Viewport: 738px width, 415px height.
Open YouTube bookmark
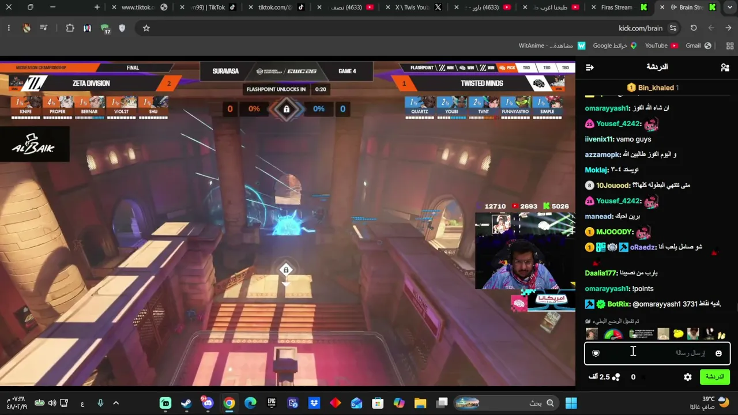coord(661,46)
